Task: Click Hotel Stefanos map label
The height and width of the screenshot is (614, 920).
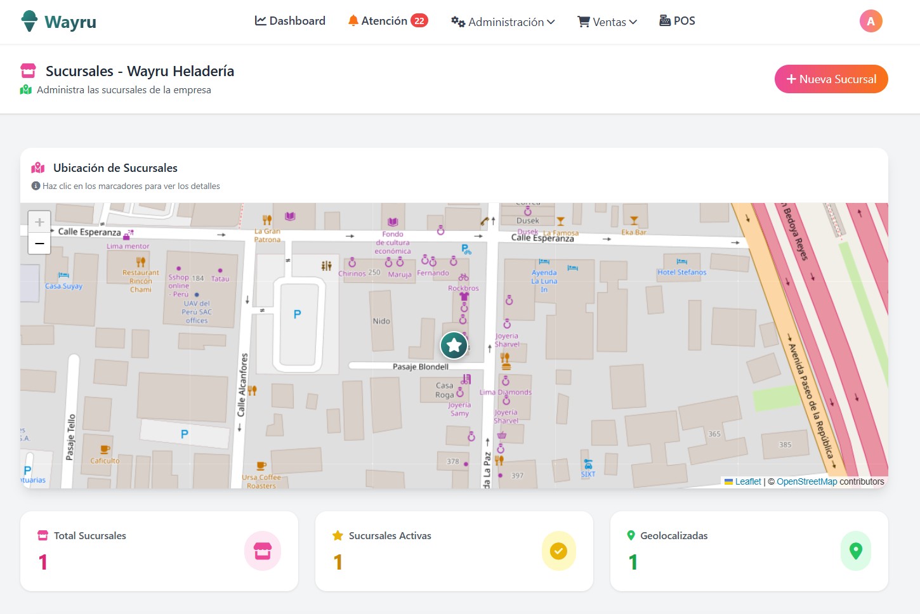Action: pos(682,272)
